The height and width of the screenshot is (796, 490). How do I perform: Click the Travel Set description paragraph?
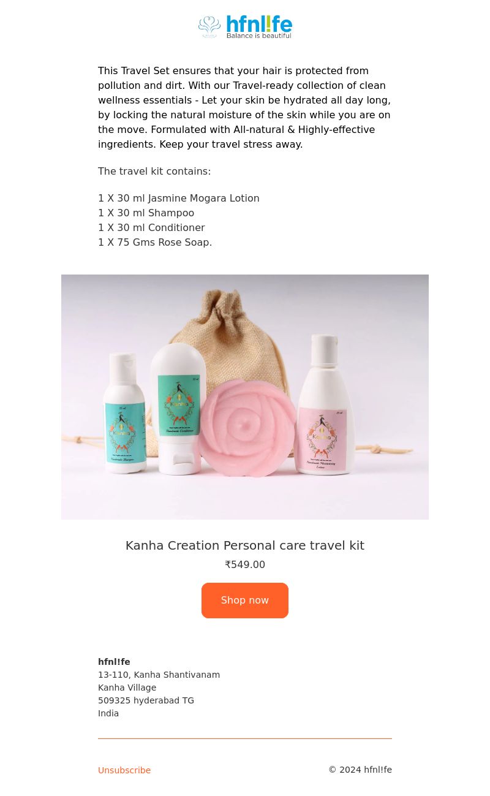click(245, 108)
